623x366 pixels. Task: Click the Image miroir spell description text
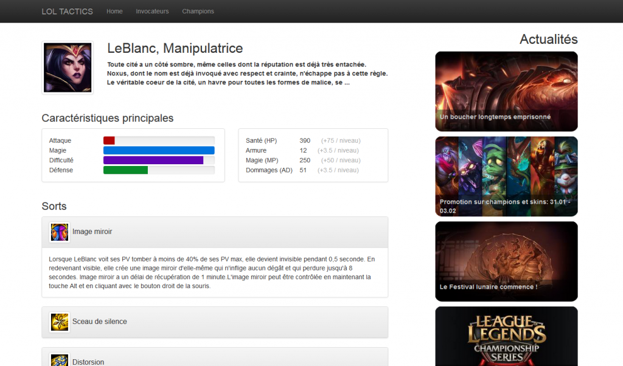point(212,272)
